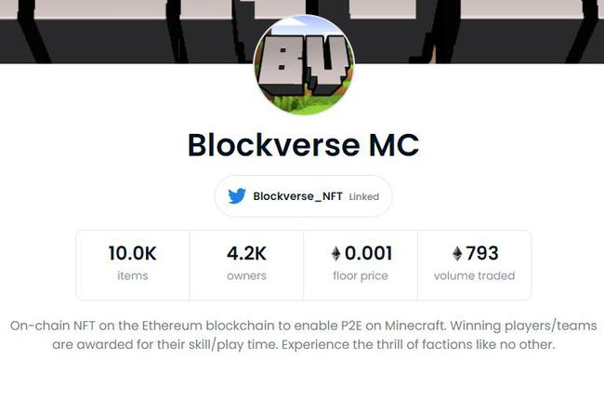Click the "floor price" label
The width and height of the screenshot is (604, 400).
[361, 276]
